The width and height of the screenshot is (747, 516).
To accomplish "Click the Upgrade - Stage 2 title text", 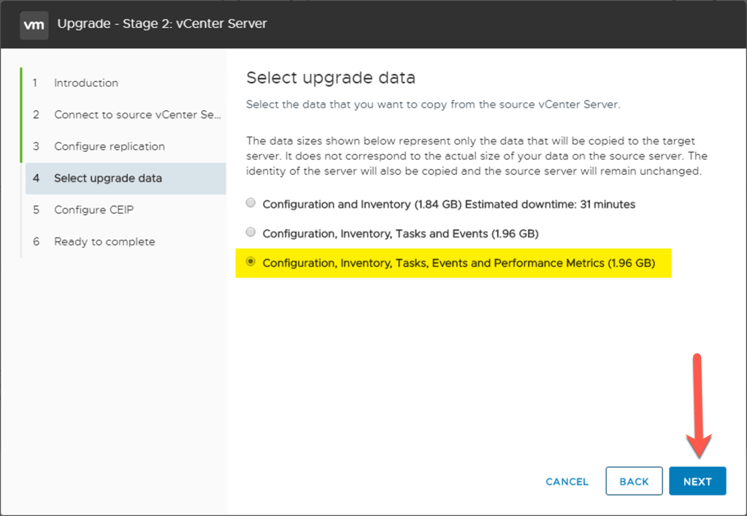I will (x=162, y=24).
